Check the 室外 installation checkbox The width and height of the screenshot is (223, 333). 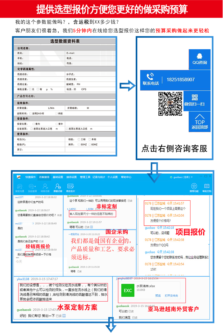click(x=56, y=124)
